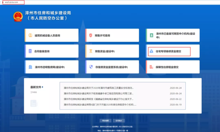Open notice about 福建中卓工程咨询有限公司
Image resolution: width=220 pixels, height=132 pixels.
click(99, 93)
